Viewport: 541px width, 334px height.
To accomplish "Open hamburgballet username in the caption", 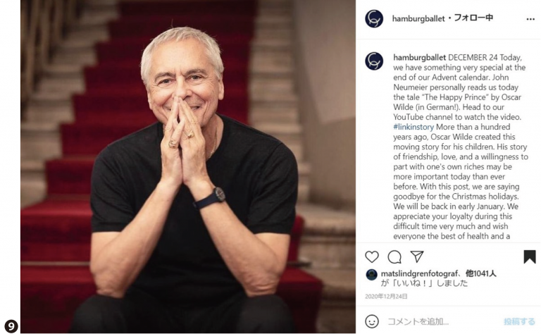I will coord(420,57).
